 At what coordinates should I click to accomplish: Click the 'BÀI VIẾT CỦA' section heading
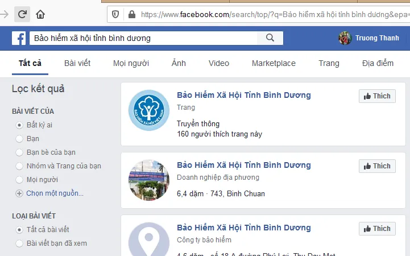33,112
